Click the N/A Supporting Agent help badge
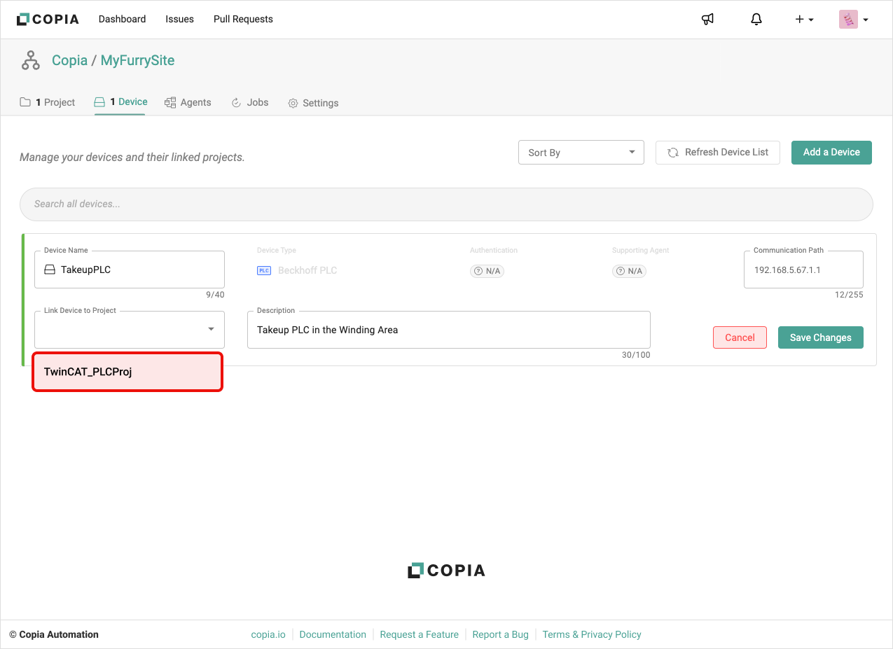Image resolution: width=893 pixels, height=649 pixels. point(629,271)
